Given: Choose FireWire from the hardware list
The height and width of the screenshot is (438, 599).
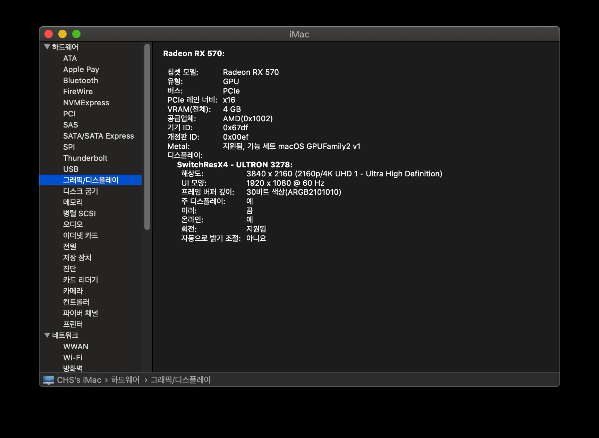Looking at the screenshot, I should (78, 91).
